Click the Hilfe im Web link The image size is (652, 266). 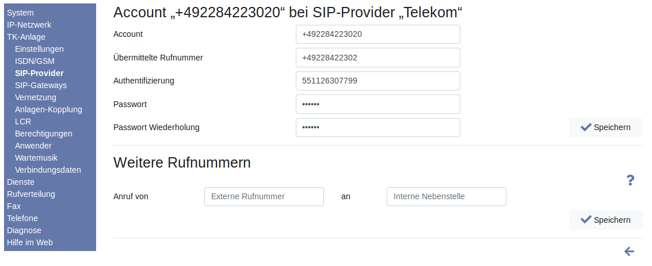tap(30, 242)
